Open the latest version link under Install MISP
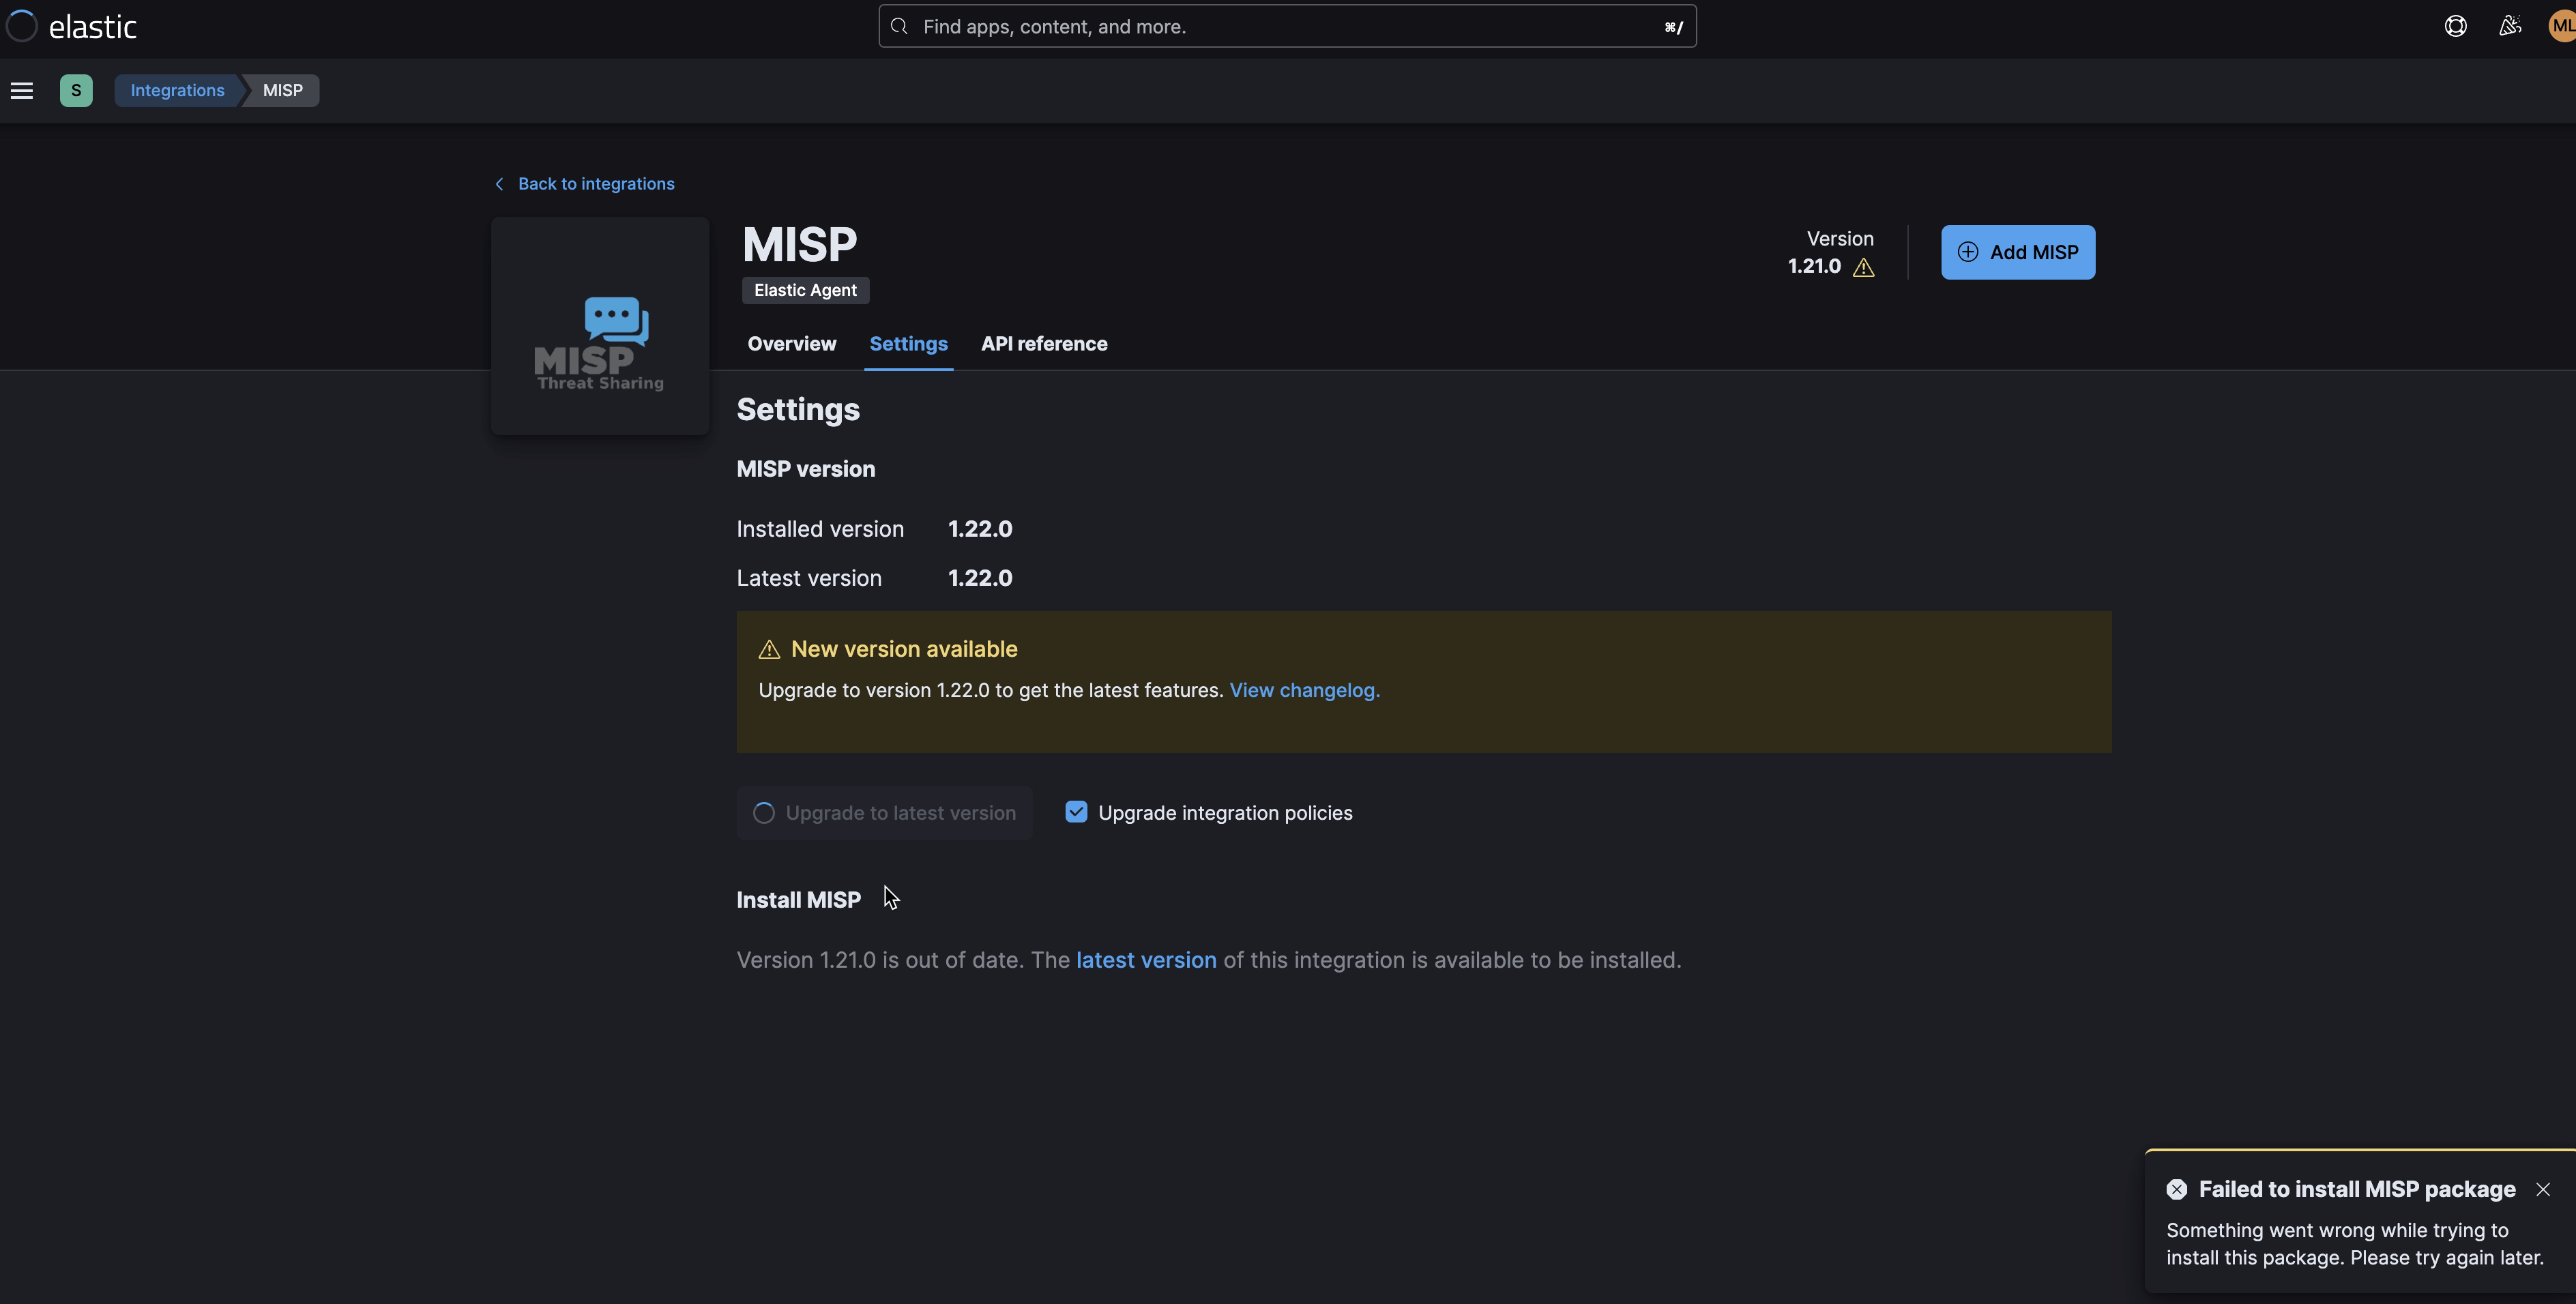2576x1304 pixels. [x=1146, y=959]
